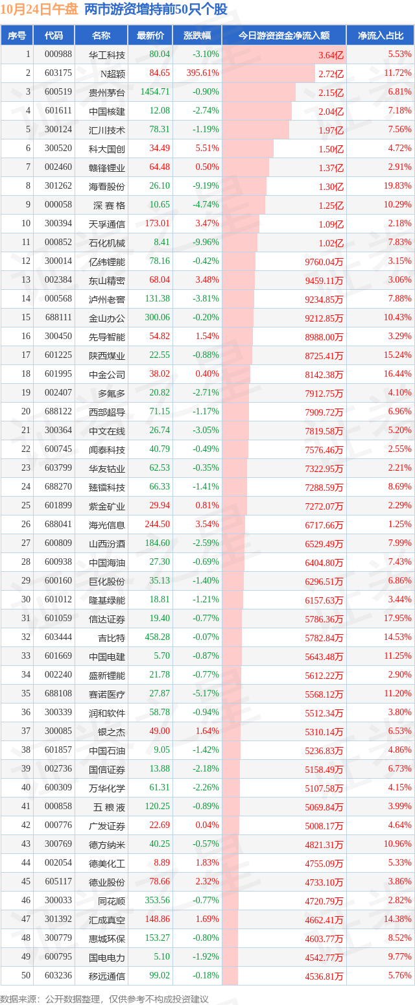Image resolution: width=415 pixels, height=1005 pixels.
Task: Click the 最新价 column header
Action: (x=150, y=36)
